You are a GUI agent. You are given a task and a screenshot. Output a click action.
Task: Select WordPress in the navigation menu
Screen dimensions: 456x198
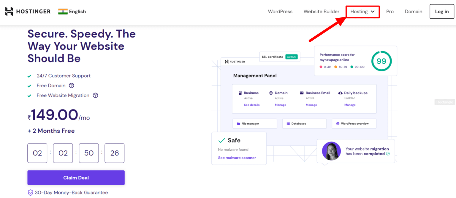(x=280, y=12)
